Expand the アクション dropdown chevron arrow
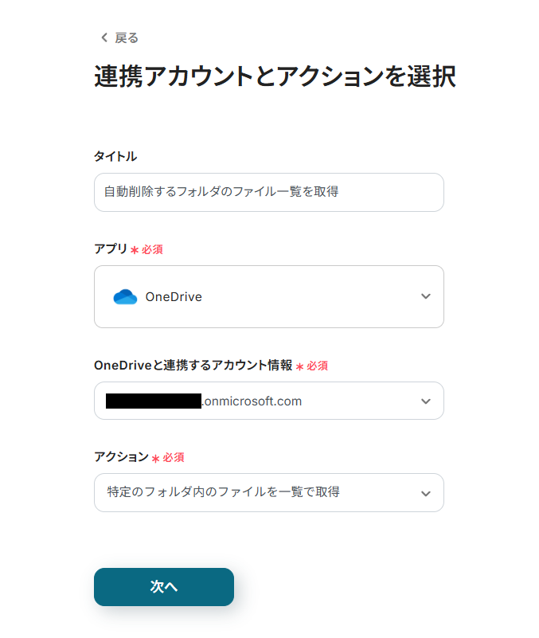The height and width of the screenshot is (638, 539). click(x=425, y=493)
